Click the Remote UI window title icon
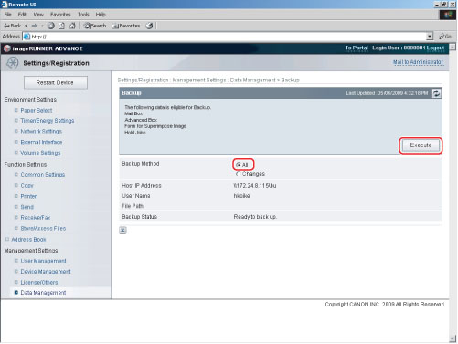Screen dimensions: 458x344 (5, 5)
